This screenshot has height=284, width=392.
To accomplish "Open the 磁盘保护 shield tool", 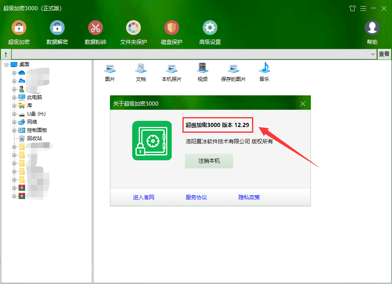I will point(172,32).
